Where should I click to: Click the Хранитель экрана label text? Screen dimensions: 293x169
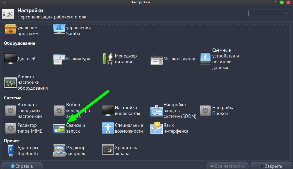pos(126,151)
